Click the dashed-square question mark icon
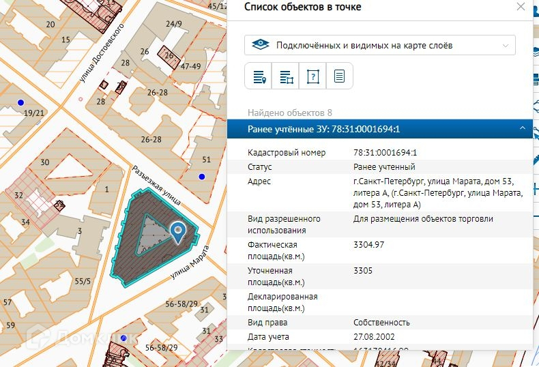This screenshot has width=539, height=367. pos(312,76)
